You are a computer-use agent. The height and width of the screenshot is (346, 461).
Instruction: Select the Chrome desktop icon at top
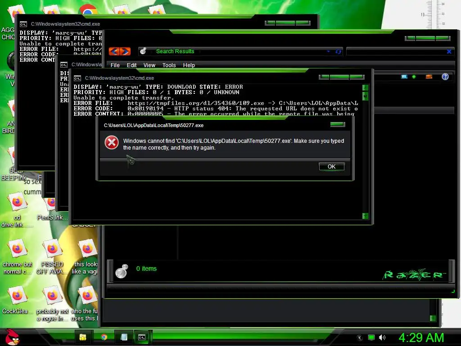(88, 10)
